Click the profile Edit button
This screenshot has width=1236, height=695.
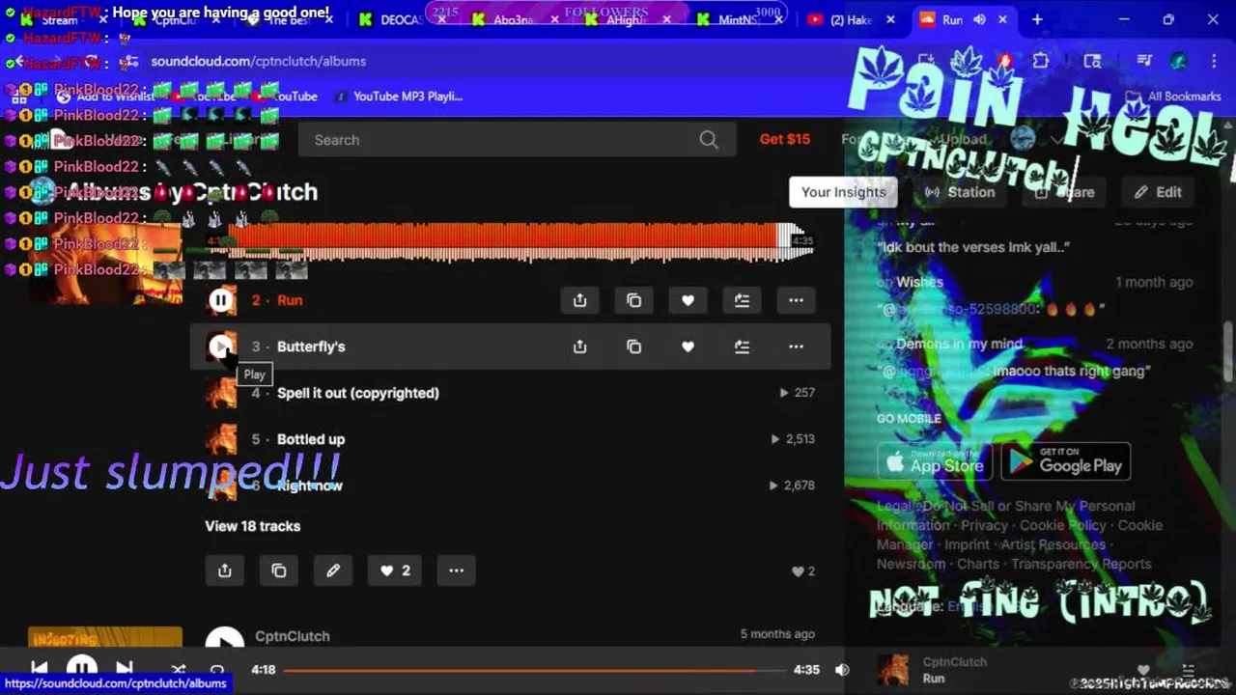pos(1158,192)
